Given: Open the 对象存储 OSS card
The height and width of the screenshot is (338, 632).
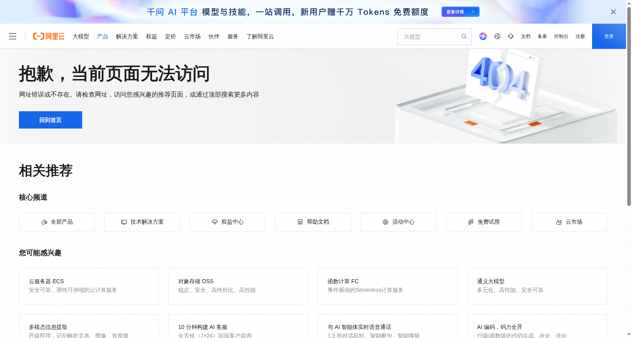Looking at the screenshot, I should pos(238,286).
